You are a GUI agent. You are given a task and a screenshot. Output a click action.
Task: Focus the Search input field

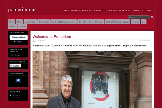[139, 17]
